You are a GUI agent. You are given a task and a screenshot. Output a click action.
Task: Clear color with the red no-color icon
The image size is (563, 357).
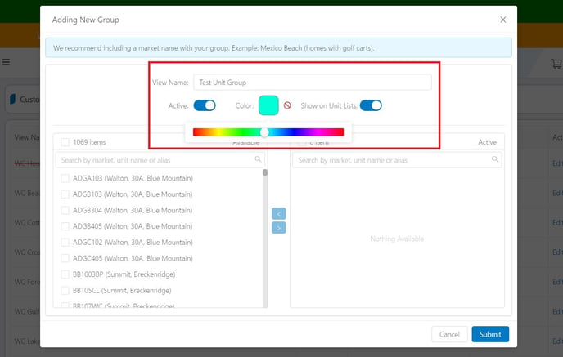(x=287, y=105)
